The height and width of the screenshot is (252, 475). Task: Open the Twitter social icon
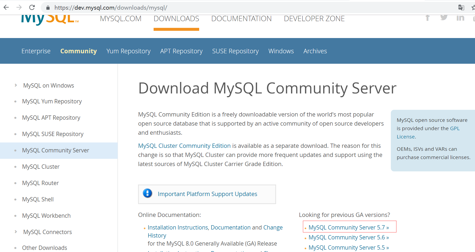point(444,17)
